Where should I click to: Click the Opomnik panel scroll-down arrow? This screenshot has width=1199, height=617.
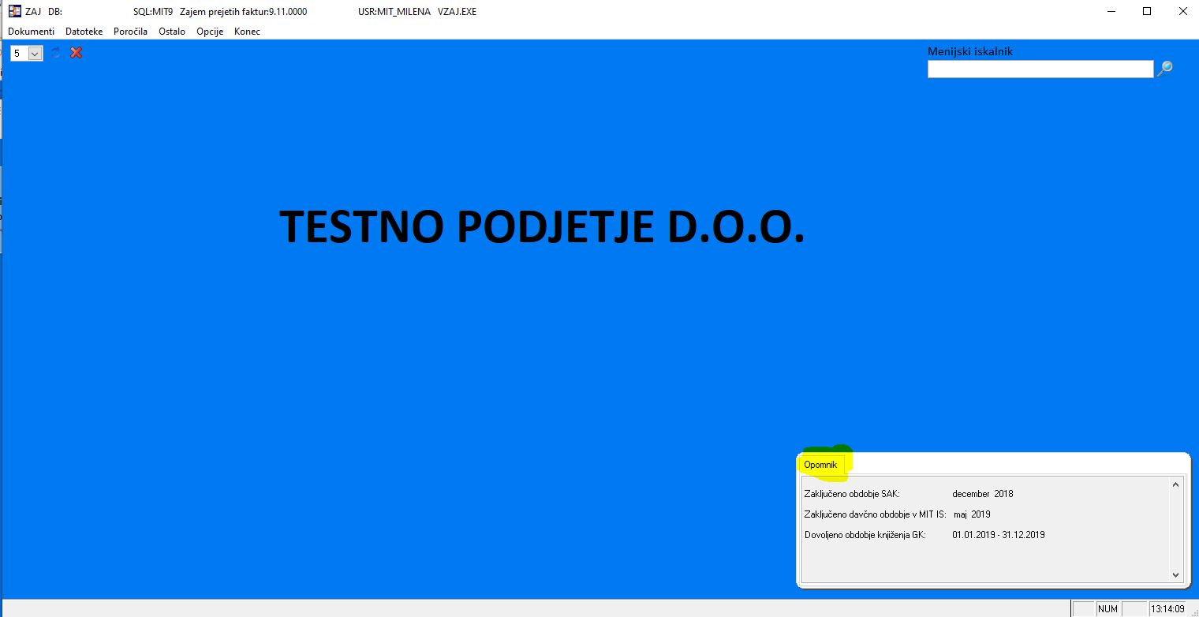pos(1175,575)
